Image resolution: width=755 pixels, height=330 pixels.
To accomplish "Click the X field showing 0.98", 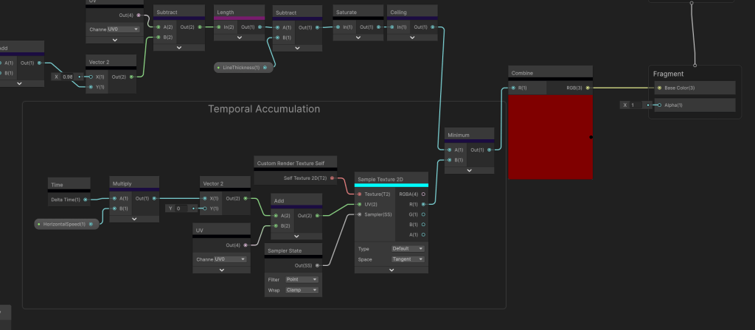I will 67,77.
